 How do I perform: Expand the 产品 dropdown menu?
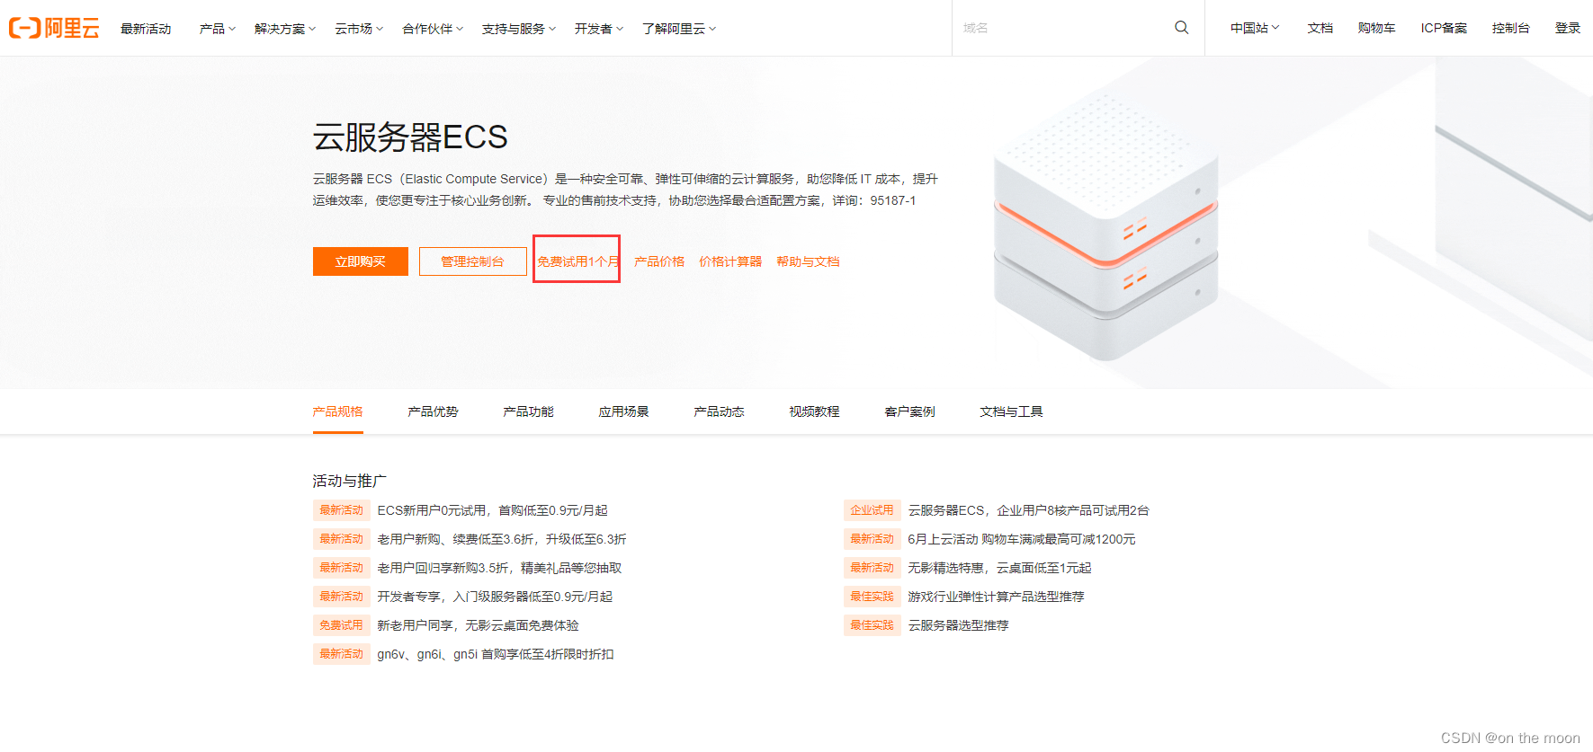point(217,29)
